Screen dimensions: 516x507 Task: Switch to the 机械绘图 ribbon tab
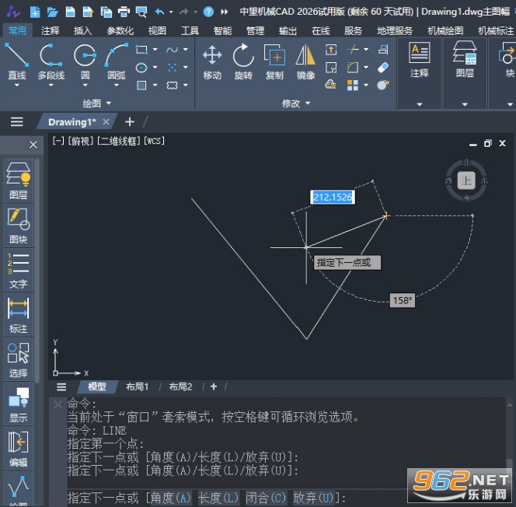coord(445,31)
